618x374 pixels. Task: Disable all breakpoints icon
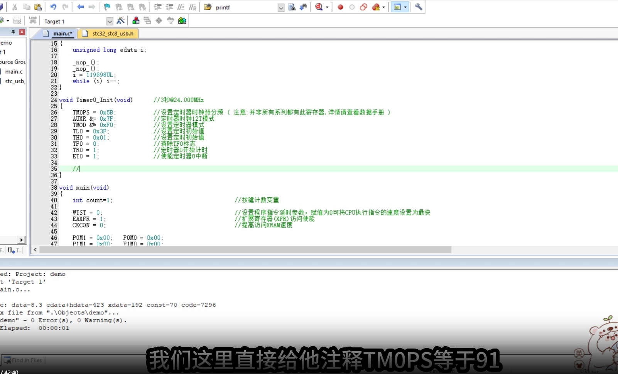[363, 7]
